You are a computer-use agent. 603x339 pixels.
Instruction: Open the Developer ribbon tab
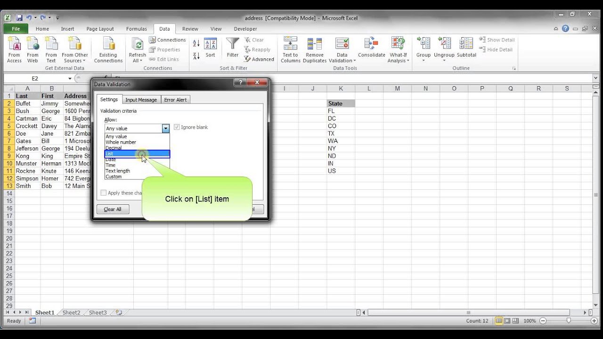245,29
